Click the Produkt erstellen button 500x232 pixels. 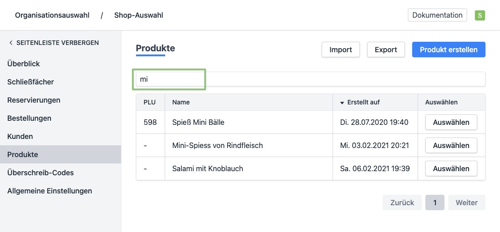pyautogui.click(x=448, y=49)
